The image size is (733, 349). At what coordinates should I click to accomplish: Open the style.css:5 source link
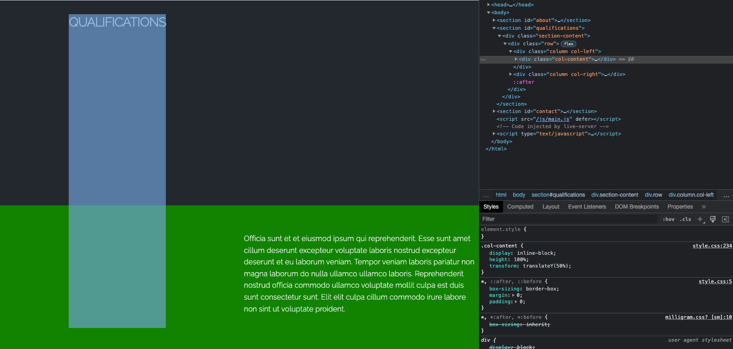coord(715,282)
